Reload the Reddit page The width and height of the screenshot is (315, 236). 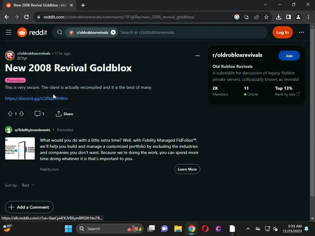[26, 17]
